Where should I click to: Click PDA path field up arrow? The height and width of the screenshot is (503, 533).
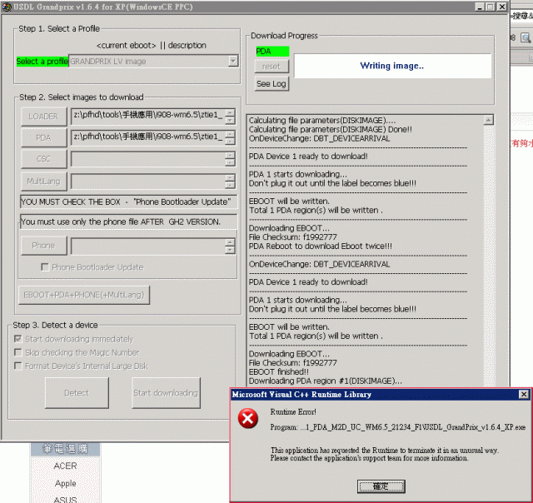pyautogui.click(x=230, y=134)
